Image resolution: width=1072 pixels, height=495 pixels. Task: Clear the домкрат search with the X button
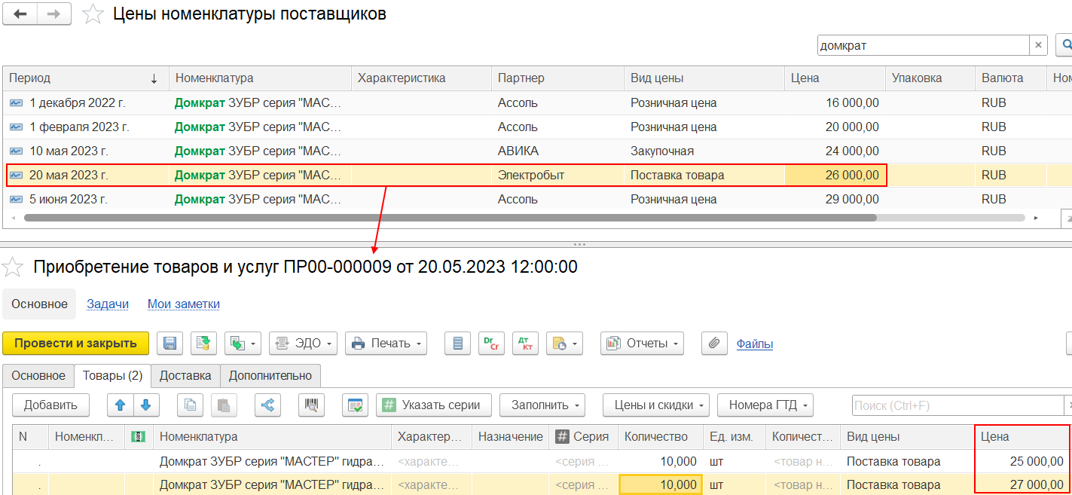point(1039,45)
